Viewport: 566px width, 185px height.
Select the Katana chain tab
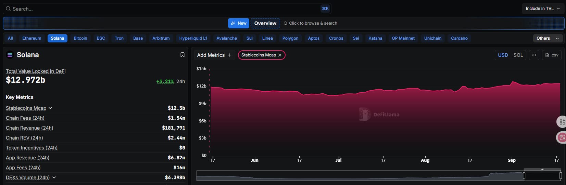pos(375,38)
